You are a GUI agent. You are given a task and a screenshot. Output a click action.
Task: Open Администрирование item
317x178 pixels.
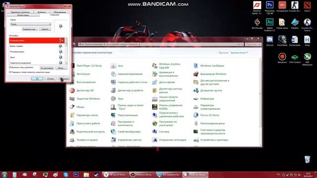click(x=127, y=74)
